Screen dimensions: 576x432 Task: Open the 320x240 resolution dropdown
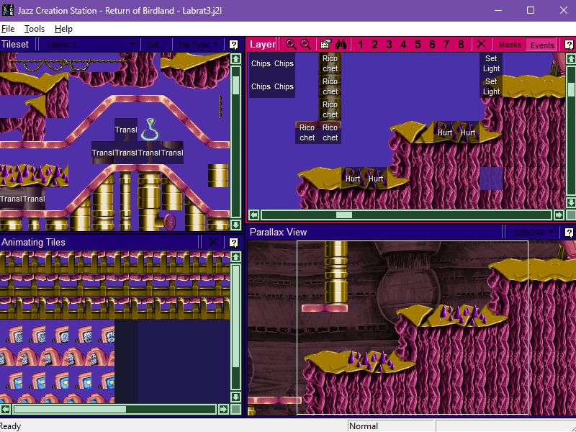534,233
